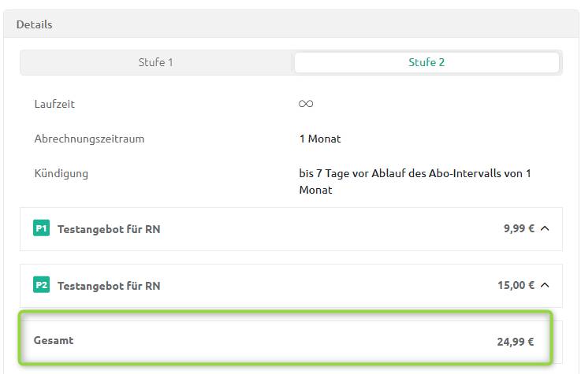Click the green P2 badge icon

coord(41,285)
